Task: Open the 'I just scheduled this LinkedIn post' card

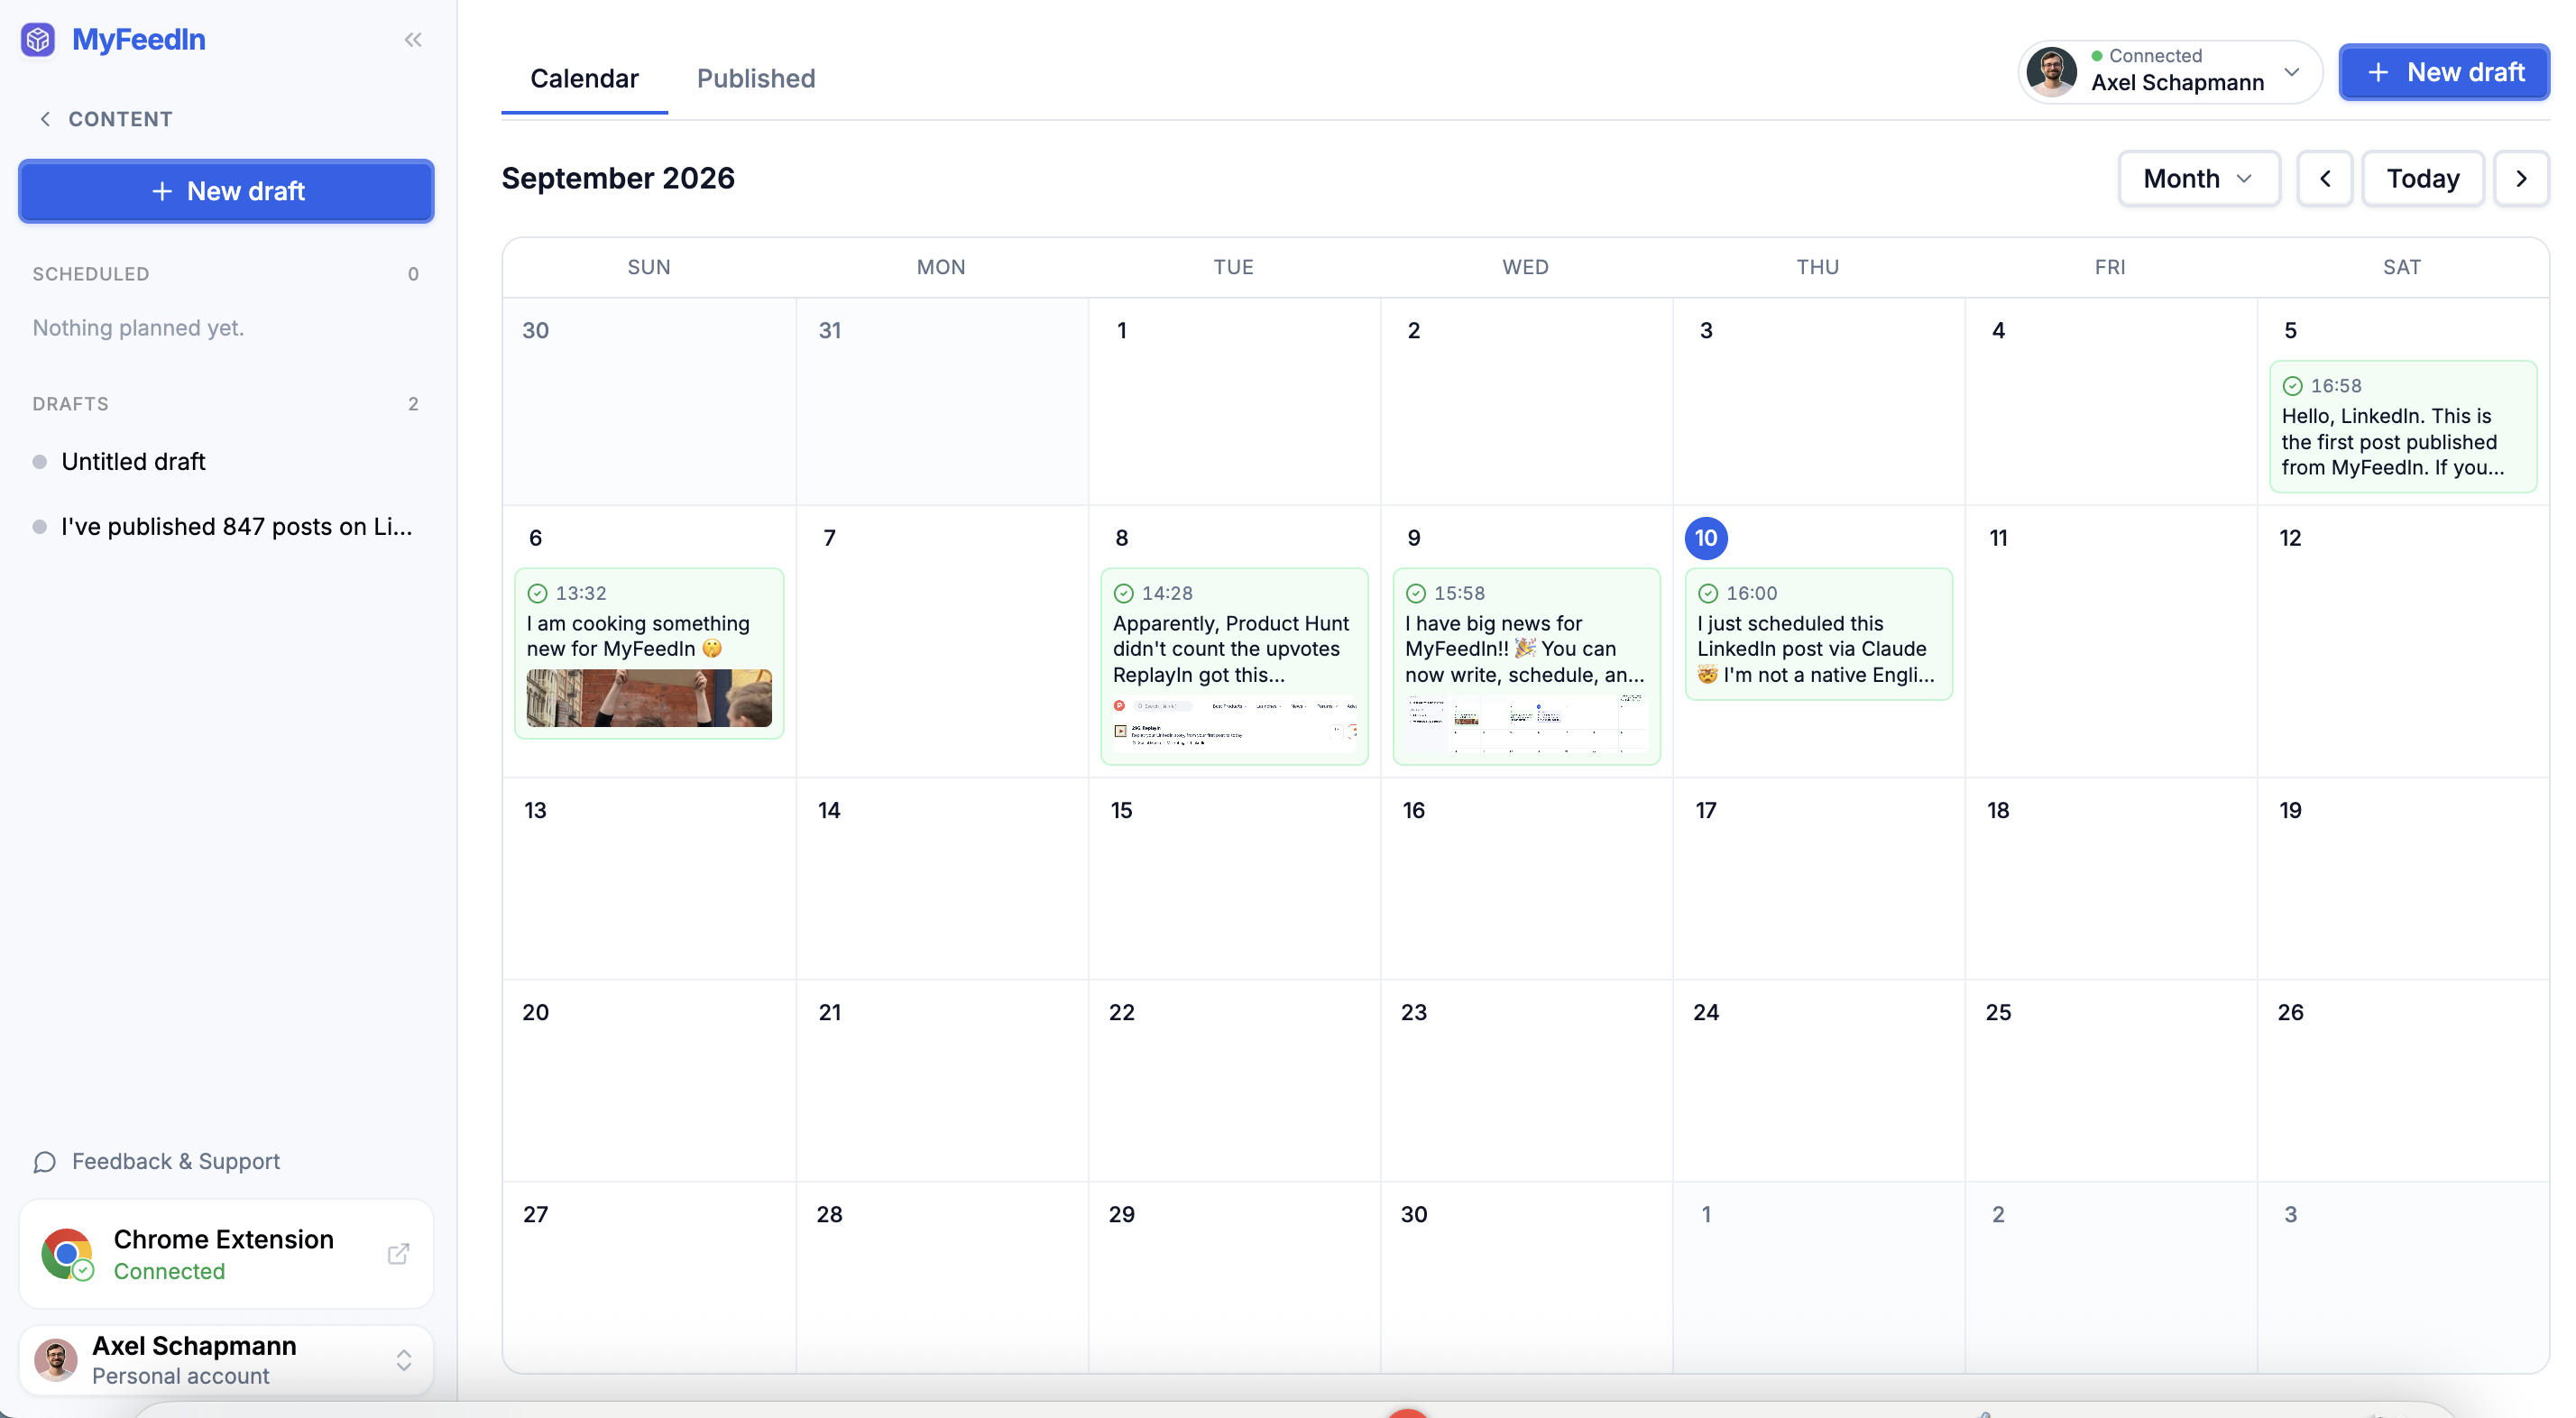Action: (1818, 635)
